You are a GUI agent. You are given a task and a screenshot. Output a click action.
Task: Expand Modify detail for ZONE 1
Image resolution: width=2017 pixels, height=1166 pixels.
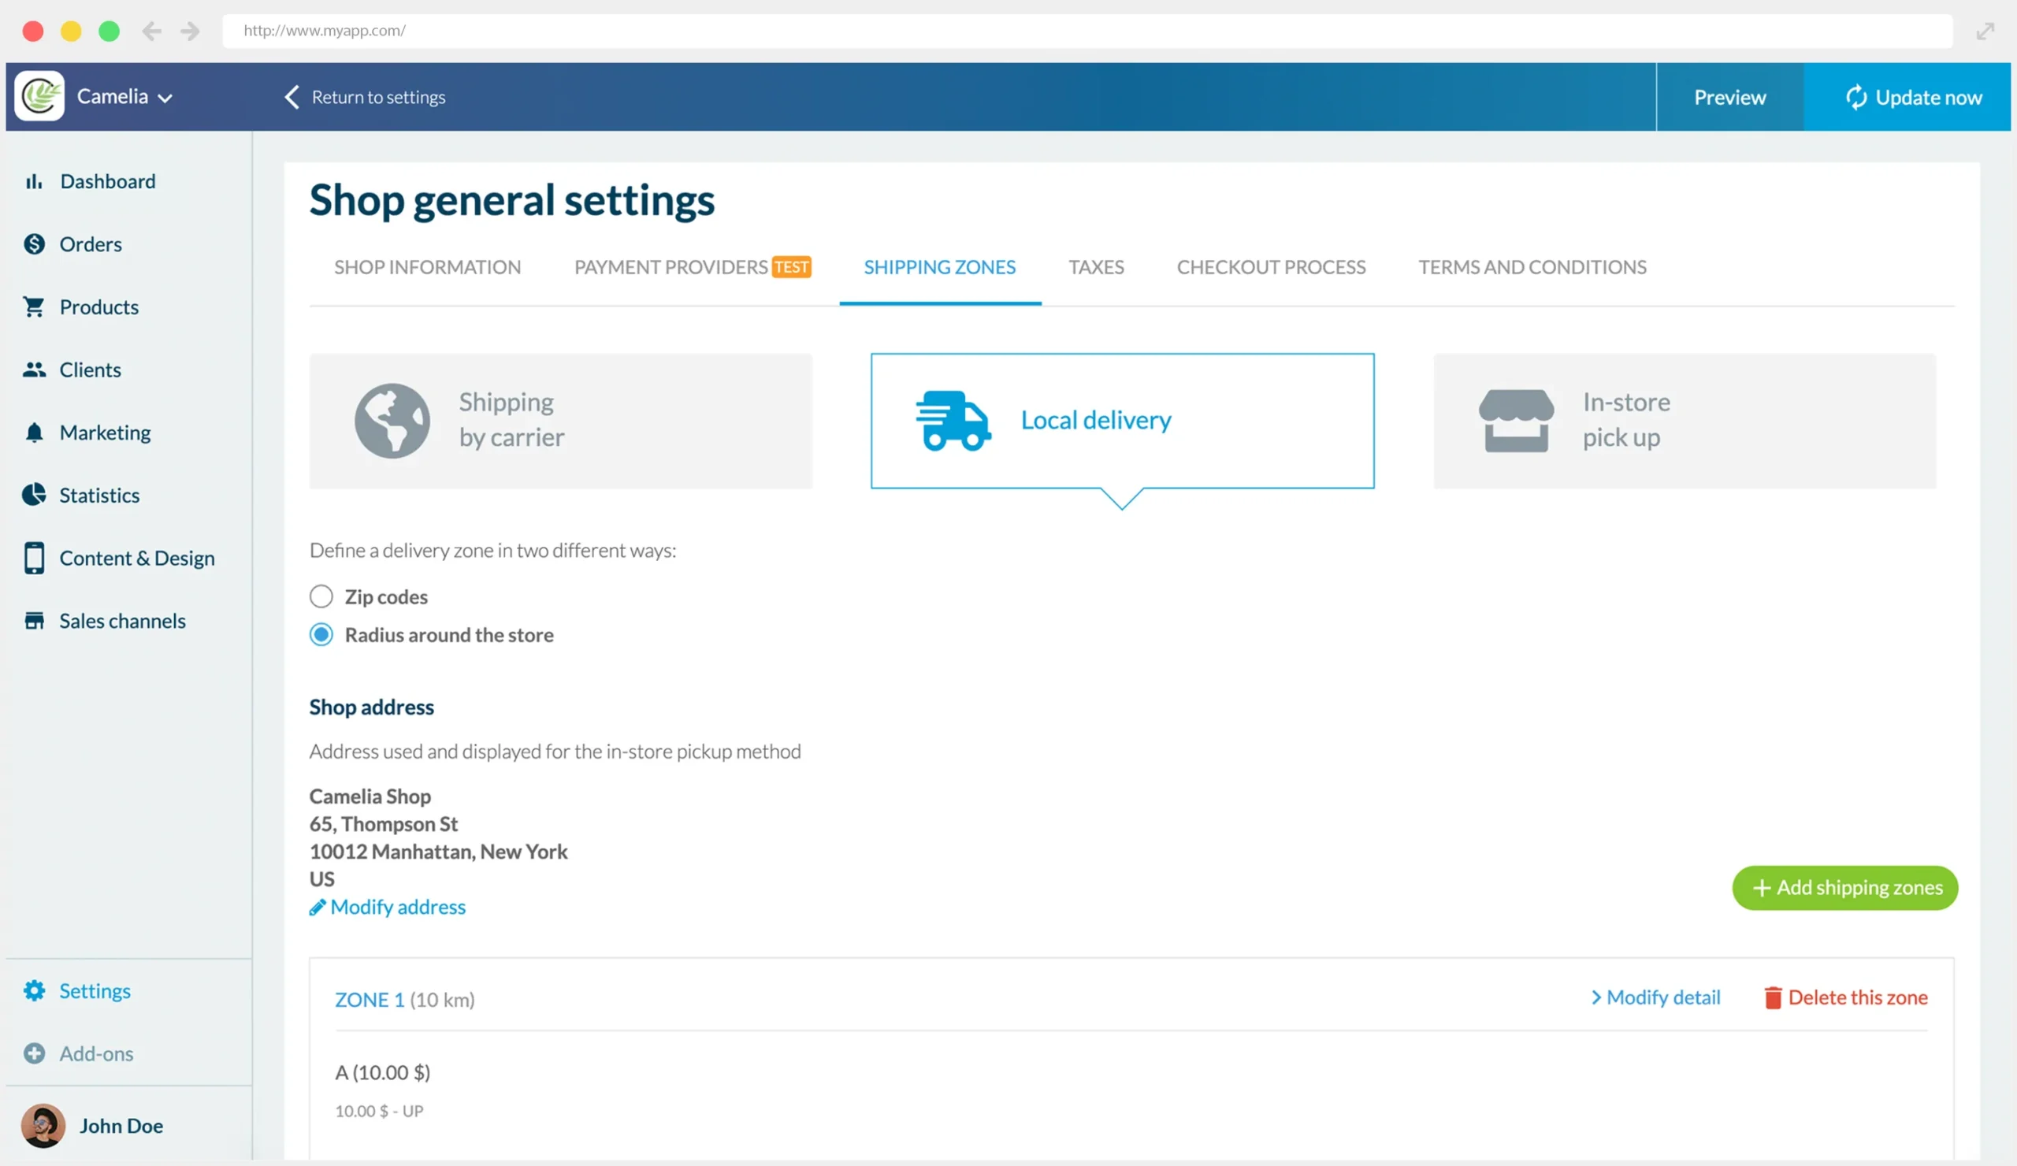coord(1655,997)
